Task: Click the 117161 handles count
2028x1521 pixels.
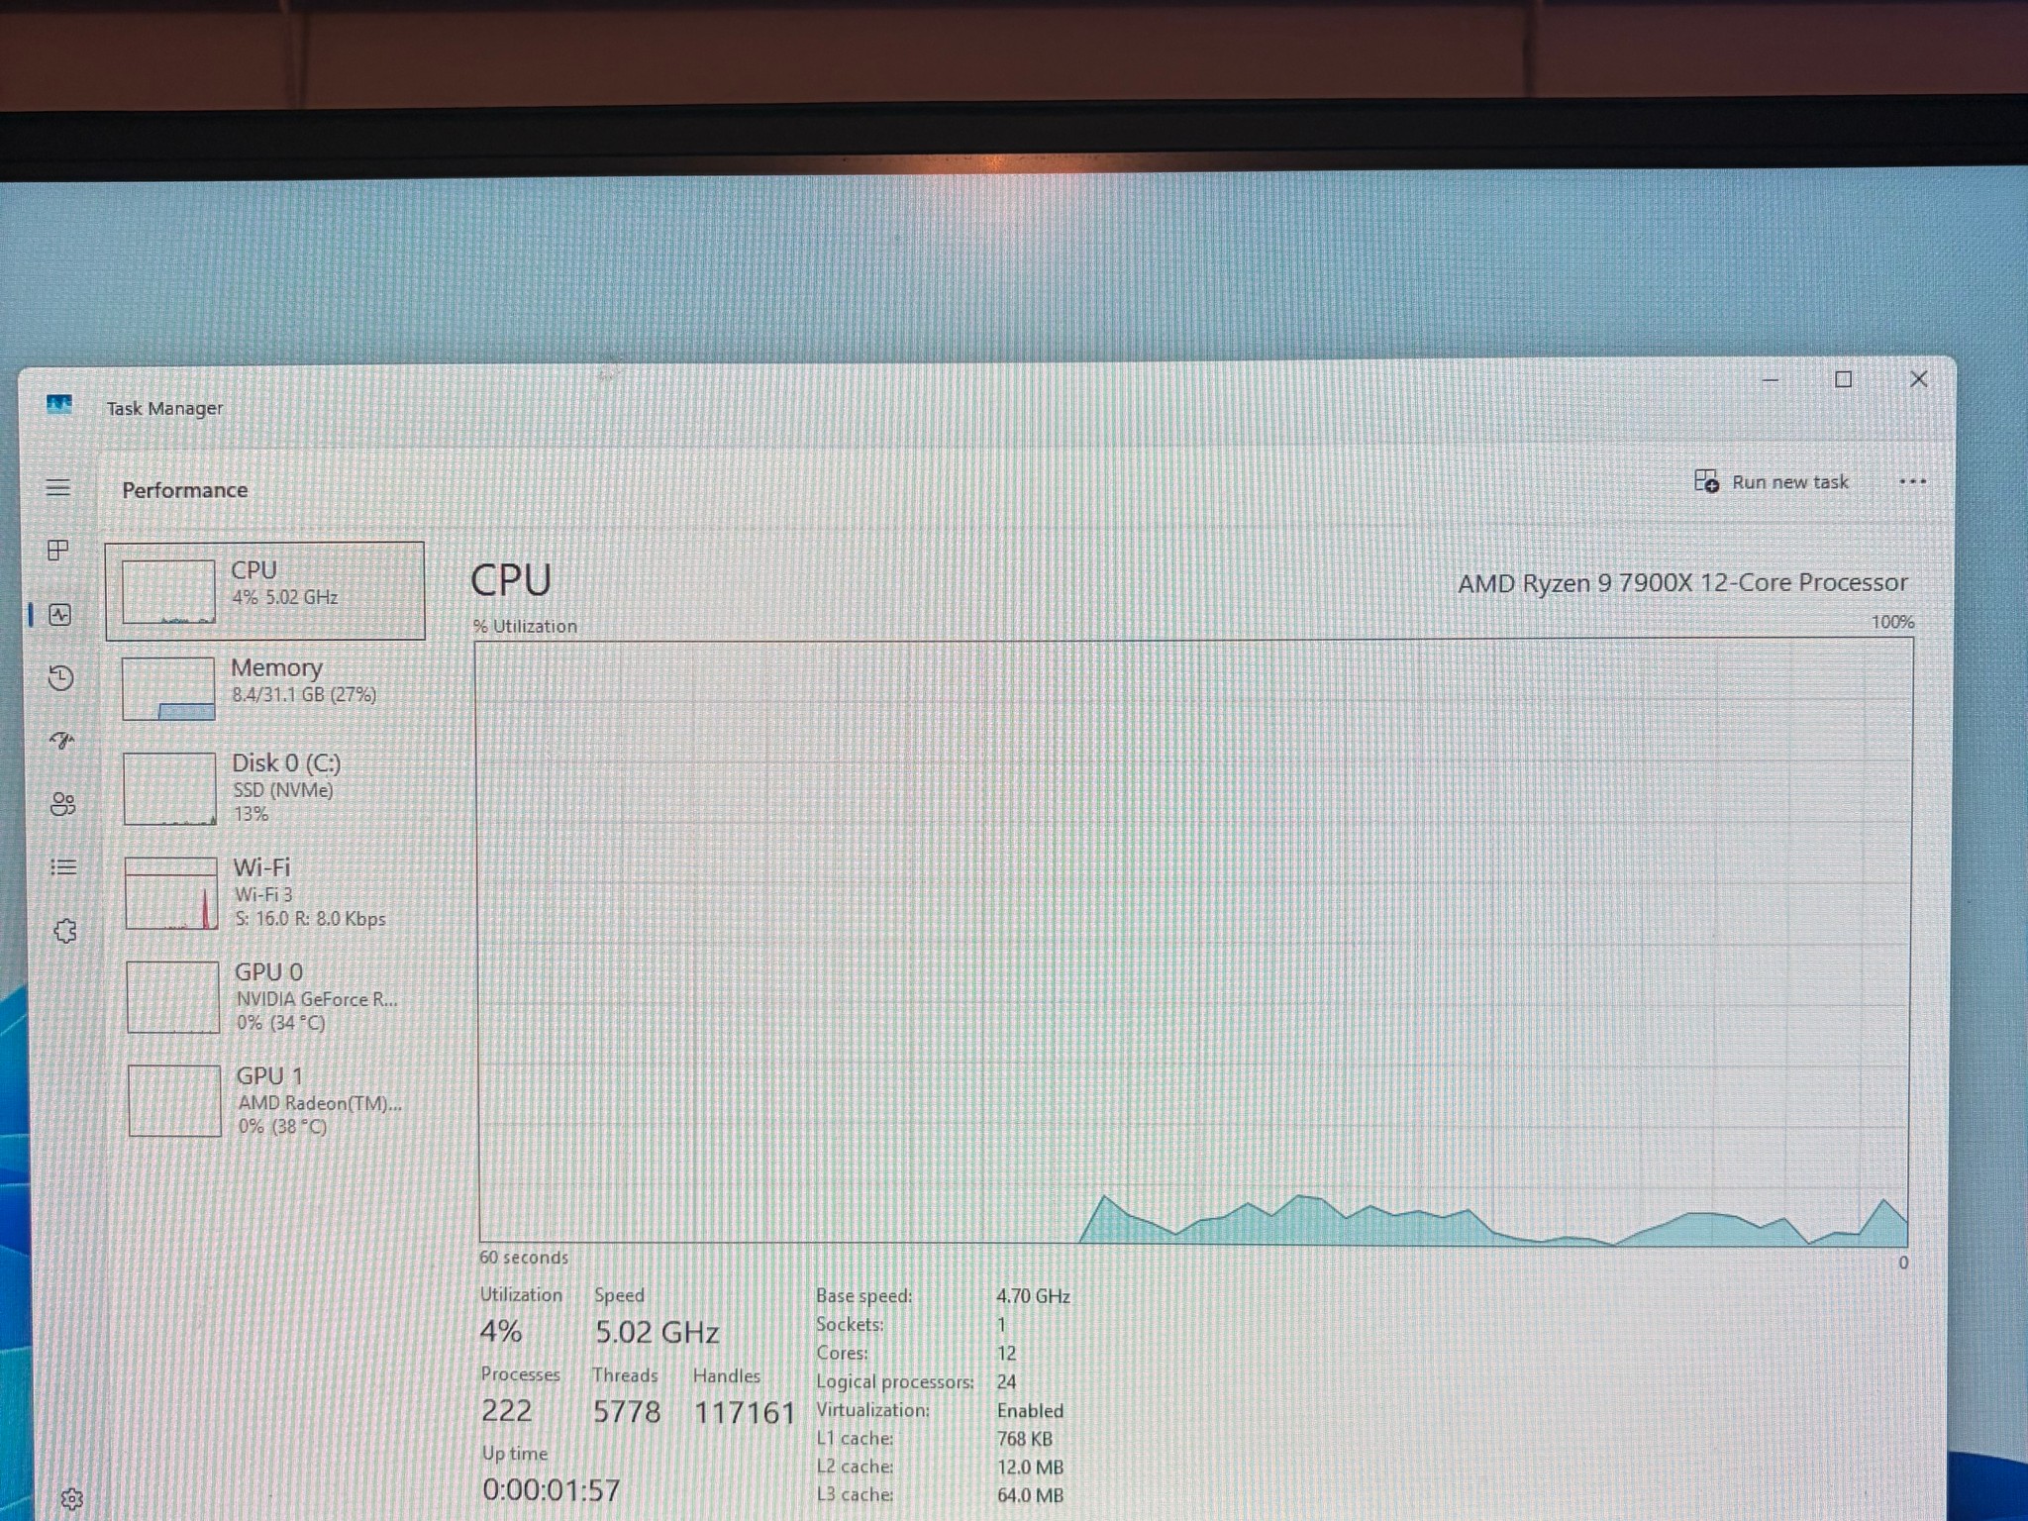Action: [745, 1413]
